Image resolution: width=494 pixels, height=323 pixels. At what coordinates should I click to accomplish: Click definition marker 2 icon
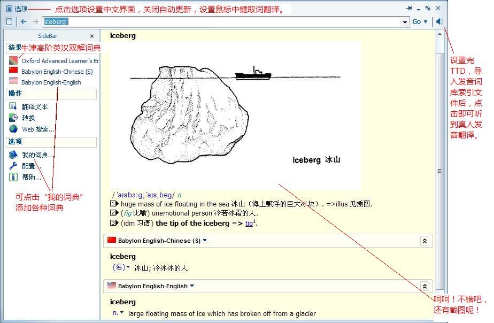coord(114,213)
